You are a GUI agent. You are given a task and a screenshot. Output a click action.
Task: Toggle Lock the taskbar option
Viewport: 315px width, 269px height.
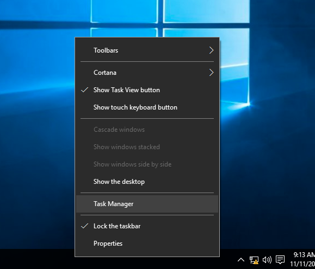(147, 226)
